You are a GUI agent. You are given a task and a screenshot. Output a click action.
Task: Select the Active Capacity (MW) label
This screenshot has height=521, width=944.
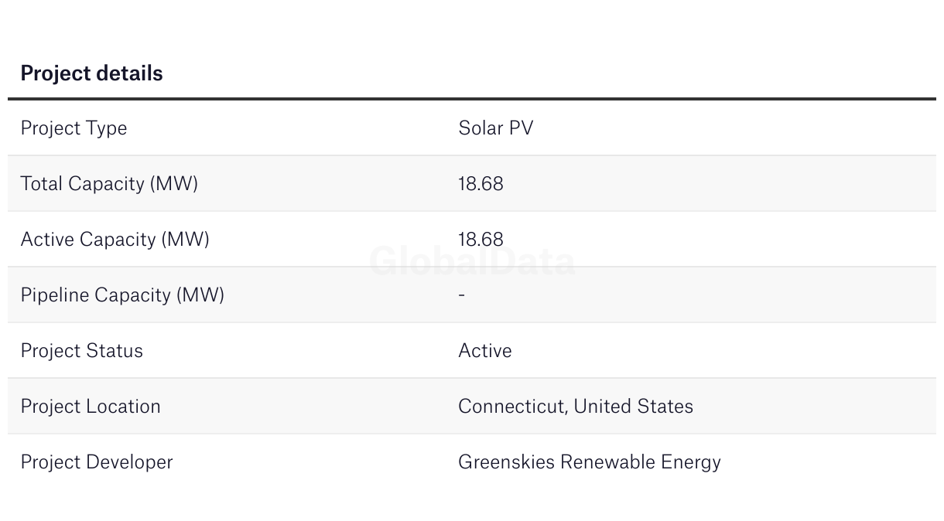(115, 239)
